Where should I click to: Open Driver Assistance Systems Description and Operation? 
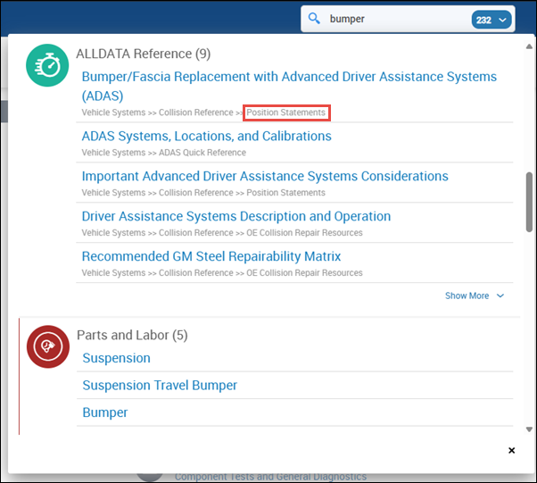pyautogui.click(x=236, y=216)
